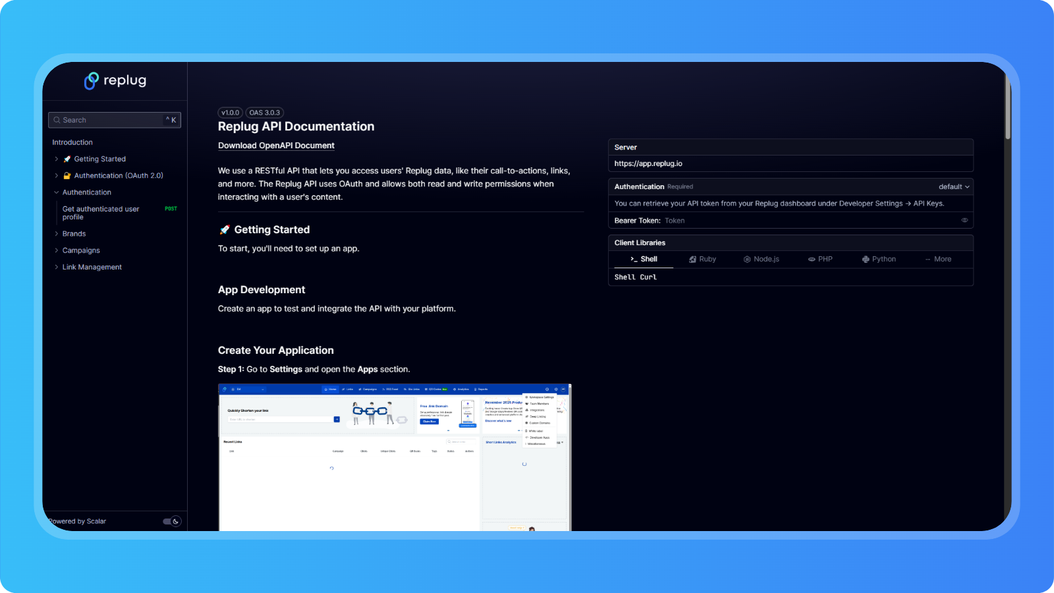Select the Python client library icon

[x=866, y=260]
